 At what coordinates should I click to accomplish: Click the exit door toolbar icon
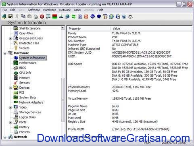[4, 17]
